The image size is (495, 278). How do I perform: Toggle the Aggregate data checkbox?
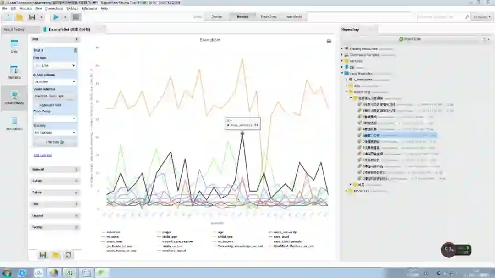point(37,105)
